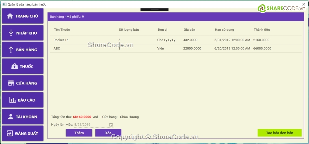309x144 pixels.
Task: Click the person icon for Tài Khoản
Action: click(11, 117)
